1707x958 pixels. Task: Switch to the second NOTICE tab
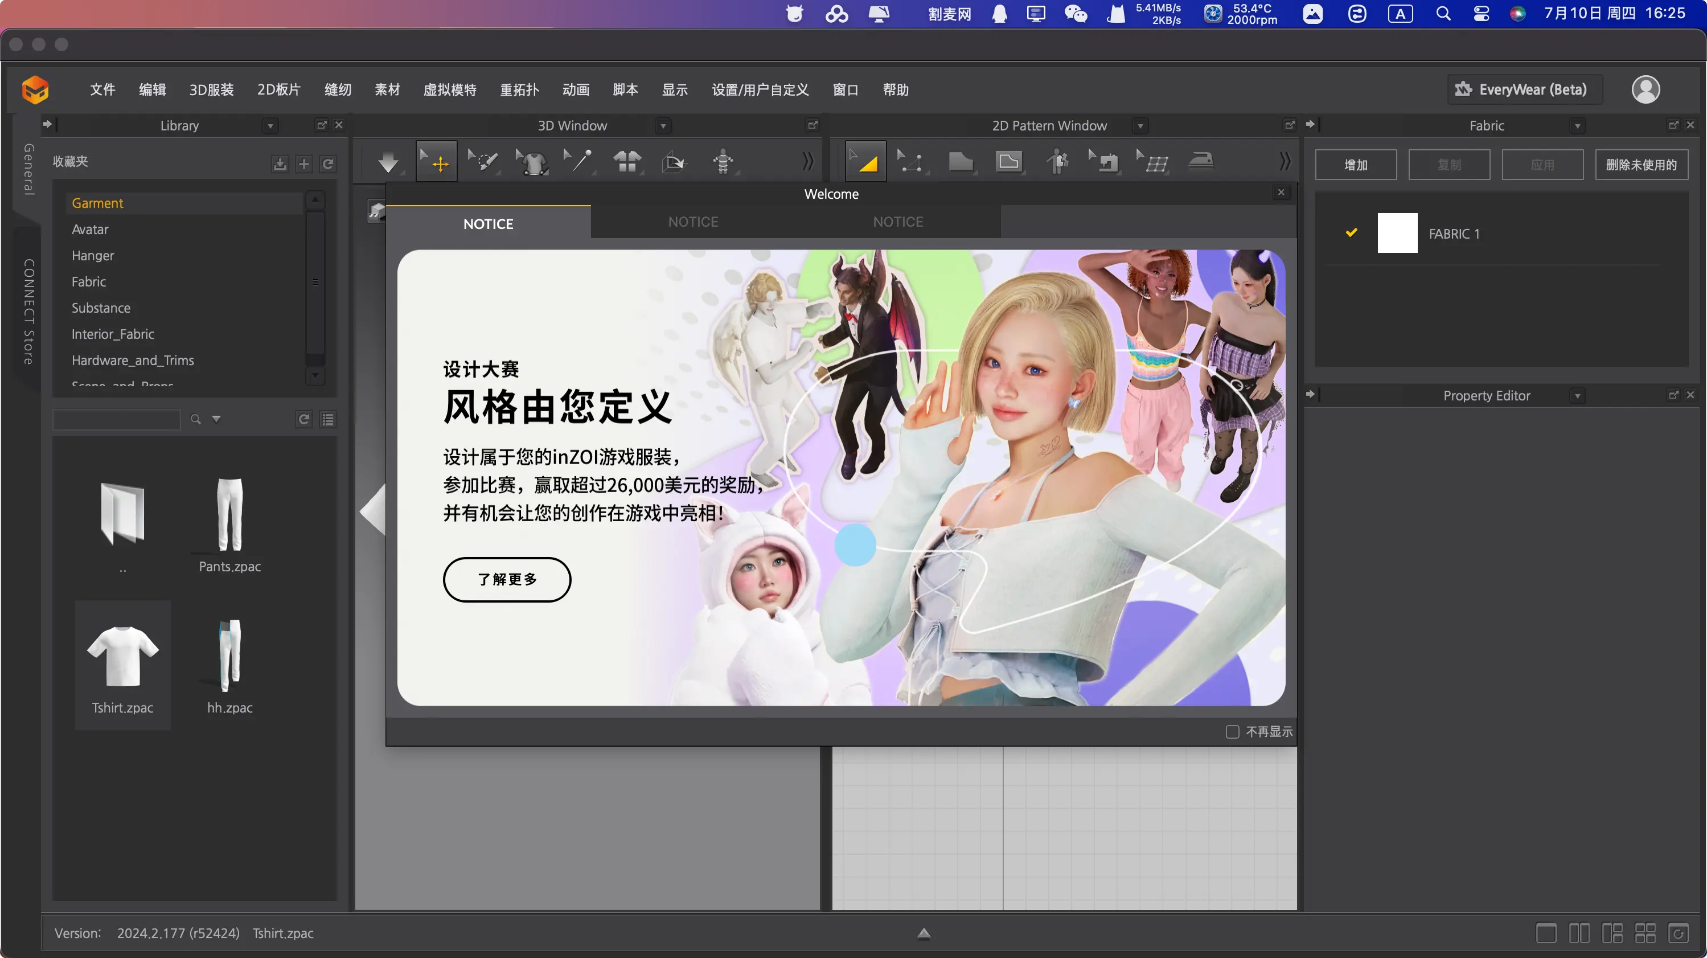(x=692, y=222)
